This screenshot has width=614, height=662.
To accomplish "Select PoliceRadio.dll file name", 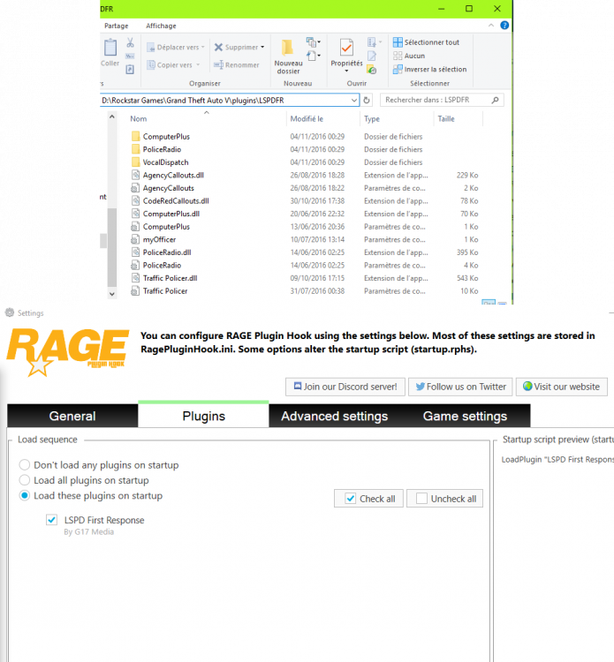I will point(167,252).
